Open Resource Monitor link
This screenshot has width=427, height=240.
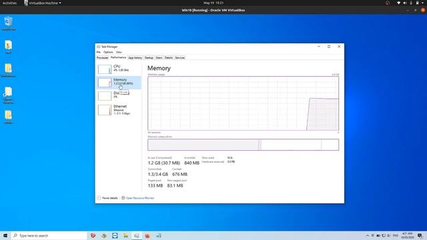point(140,198)
